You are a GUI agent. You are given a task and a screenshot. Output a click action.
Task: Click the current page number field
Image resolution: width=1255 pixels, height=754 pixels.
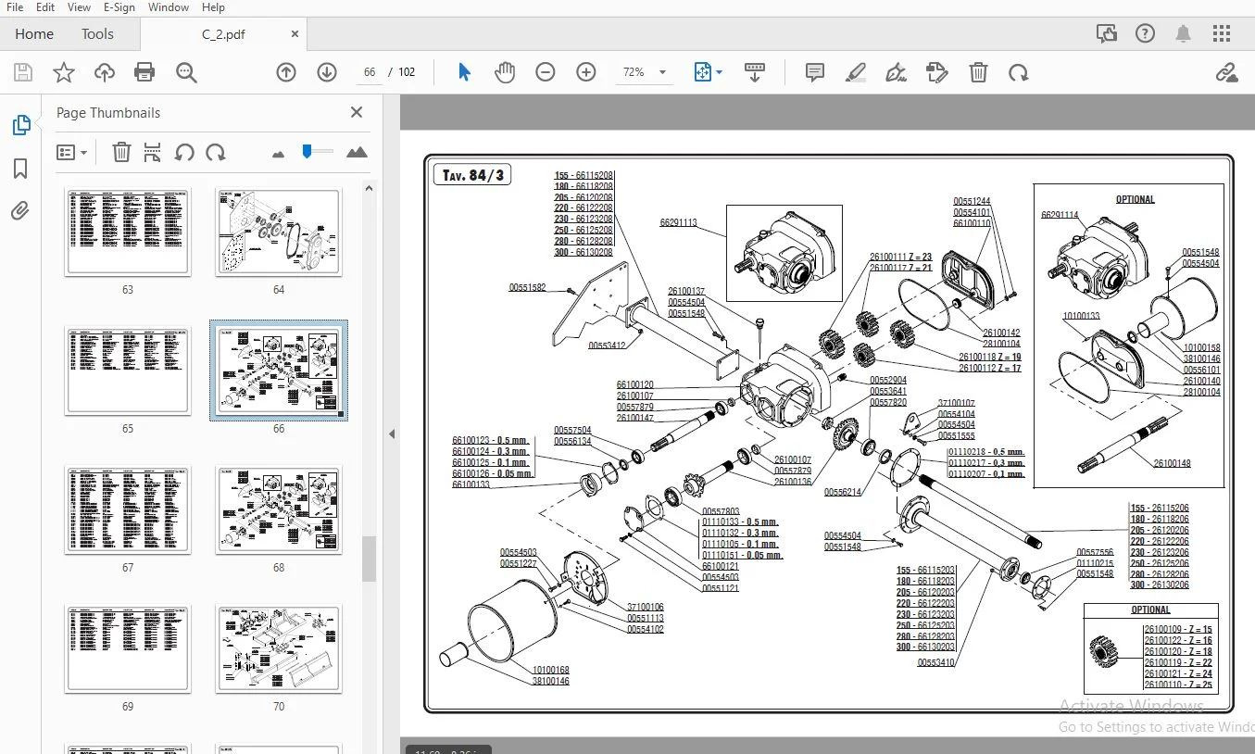tap(370, 72)
